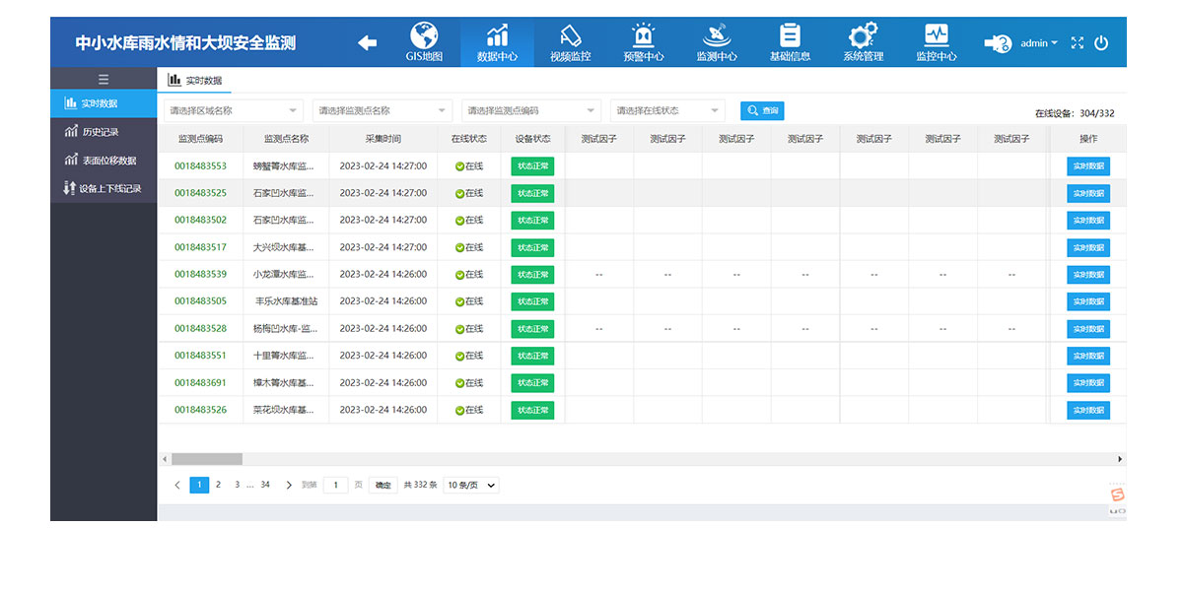
Task: Open admin user menu
Action: [x=1038, y=43]
